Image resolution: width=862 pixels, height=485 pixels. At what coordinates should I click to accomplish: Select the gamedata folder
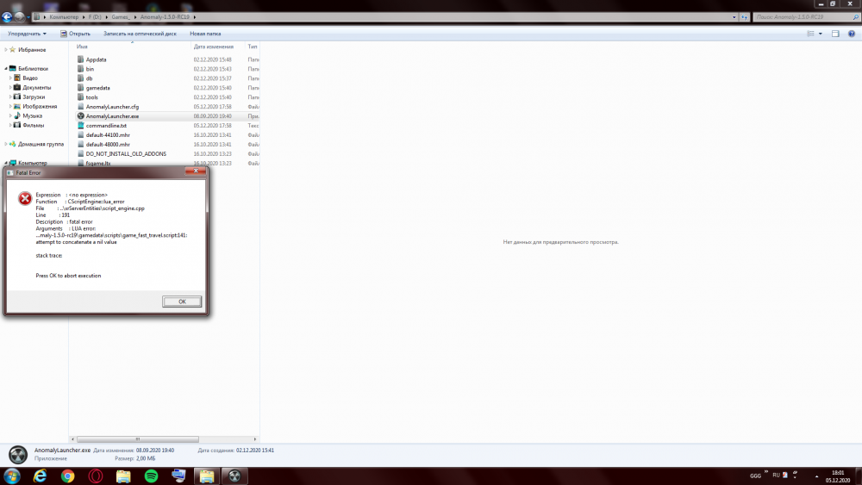tap(98, 88)
